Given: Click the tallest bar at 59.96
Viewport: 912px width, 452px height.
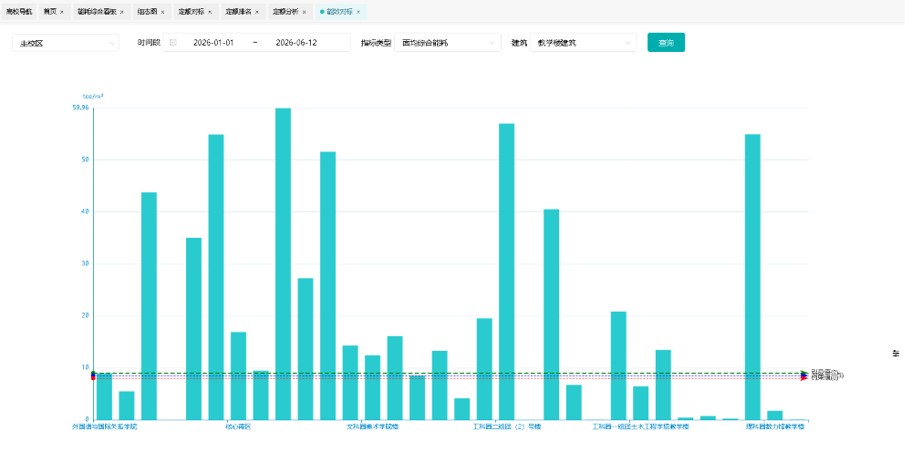Looking at the screenshot, I should click(x=283, y=263).
